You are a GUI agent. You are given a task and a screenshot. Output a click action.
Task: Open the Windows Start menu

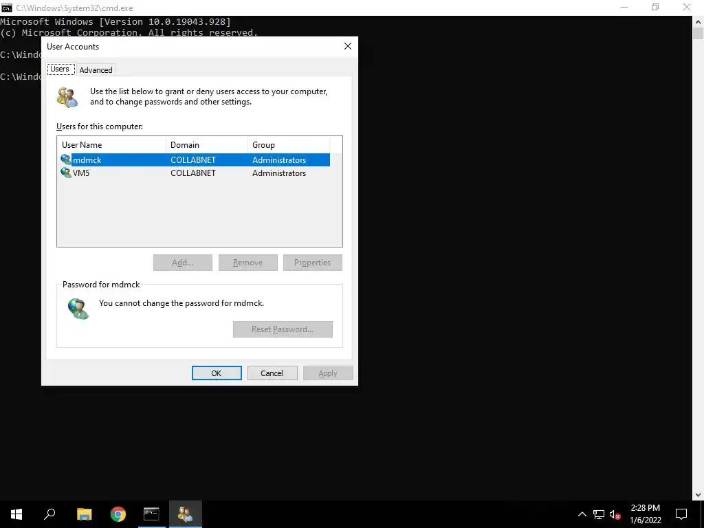pyautogui.click(x=16, y=514)
